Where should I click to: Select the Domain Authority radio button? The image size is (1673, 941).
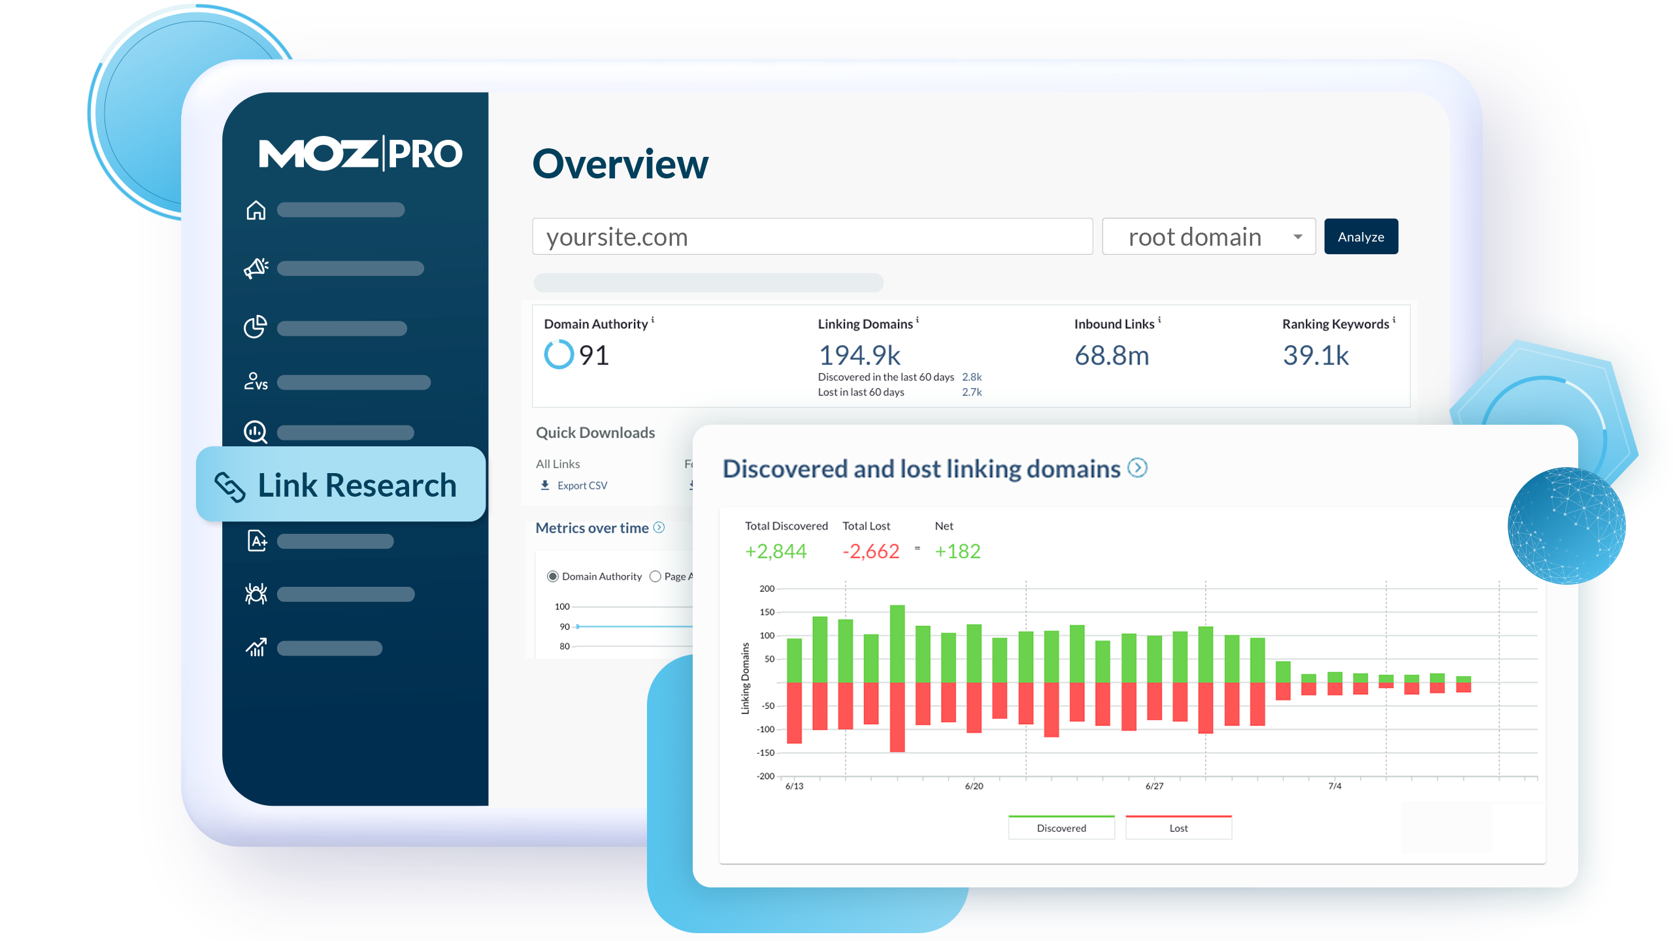pos(553,576)
